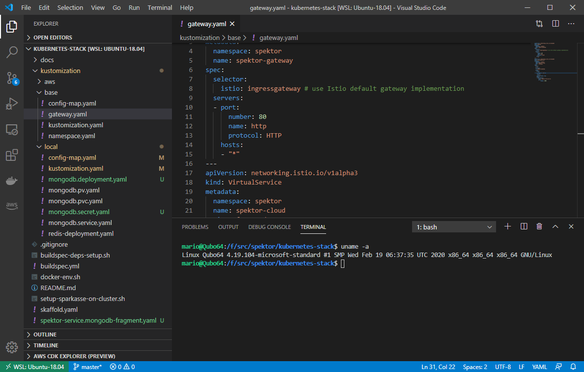The width and height of the screenshot is (584, 372).
Task: Switch to the PROBLEMS tab
Action: pyautogui.click(x=195, y=226)
